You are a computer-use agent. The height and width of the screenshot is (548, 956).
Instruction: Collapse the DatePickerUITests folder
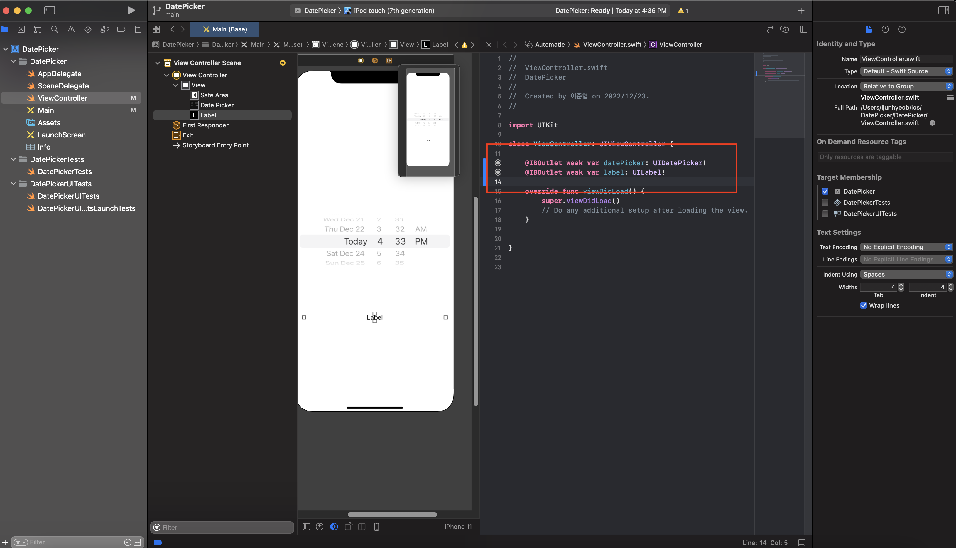coord(14,184)
